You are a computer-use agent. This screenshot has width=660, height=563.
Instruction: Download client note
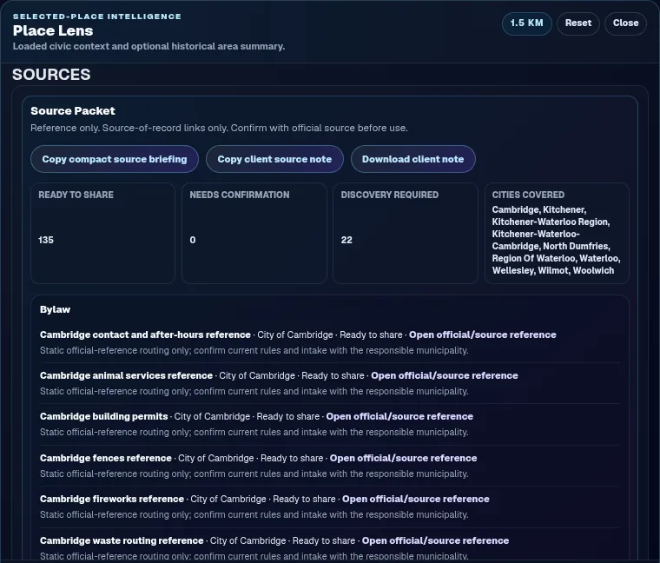coord(412,159)
